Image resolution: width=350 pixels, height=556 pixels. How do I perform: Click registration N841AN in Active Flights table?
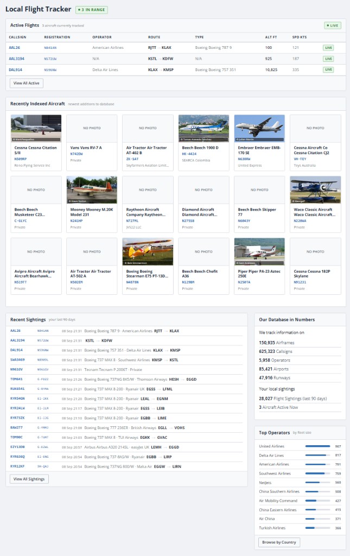coord(50,48)
